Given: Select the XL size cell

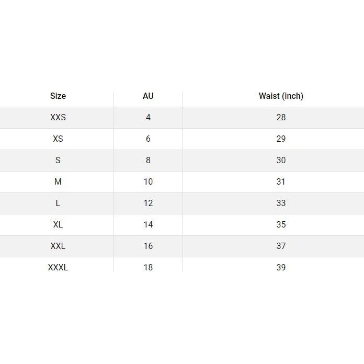Looking at the screenshot, I should click(x=58, y=224).
